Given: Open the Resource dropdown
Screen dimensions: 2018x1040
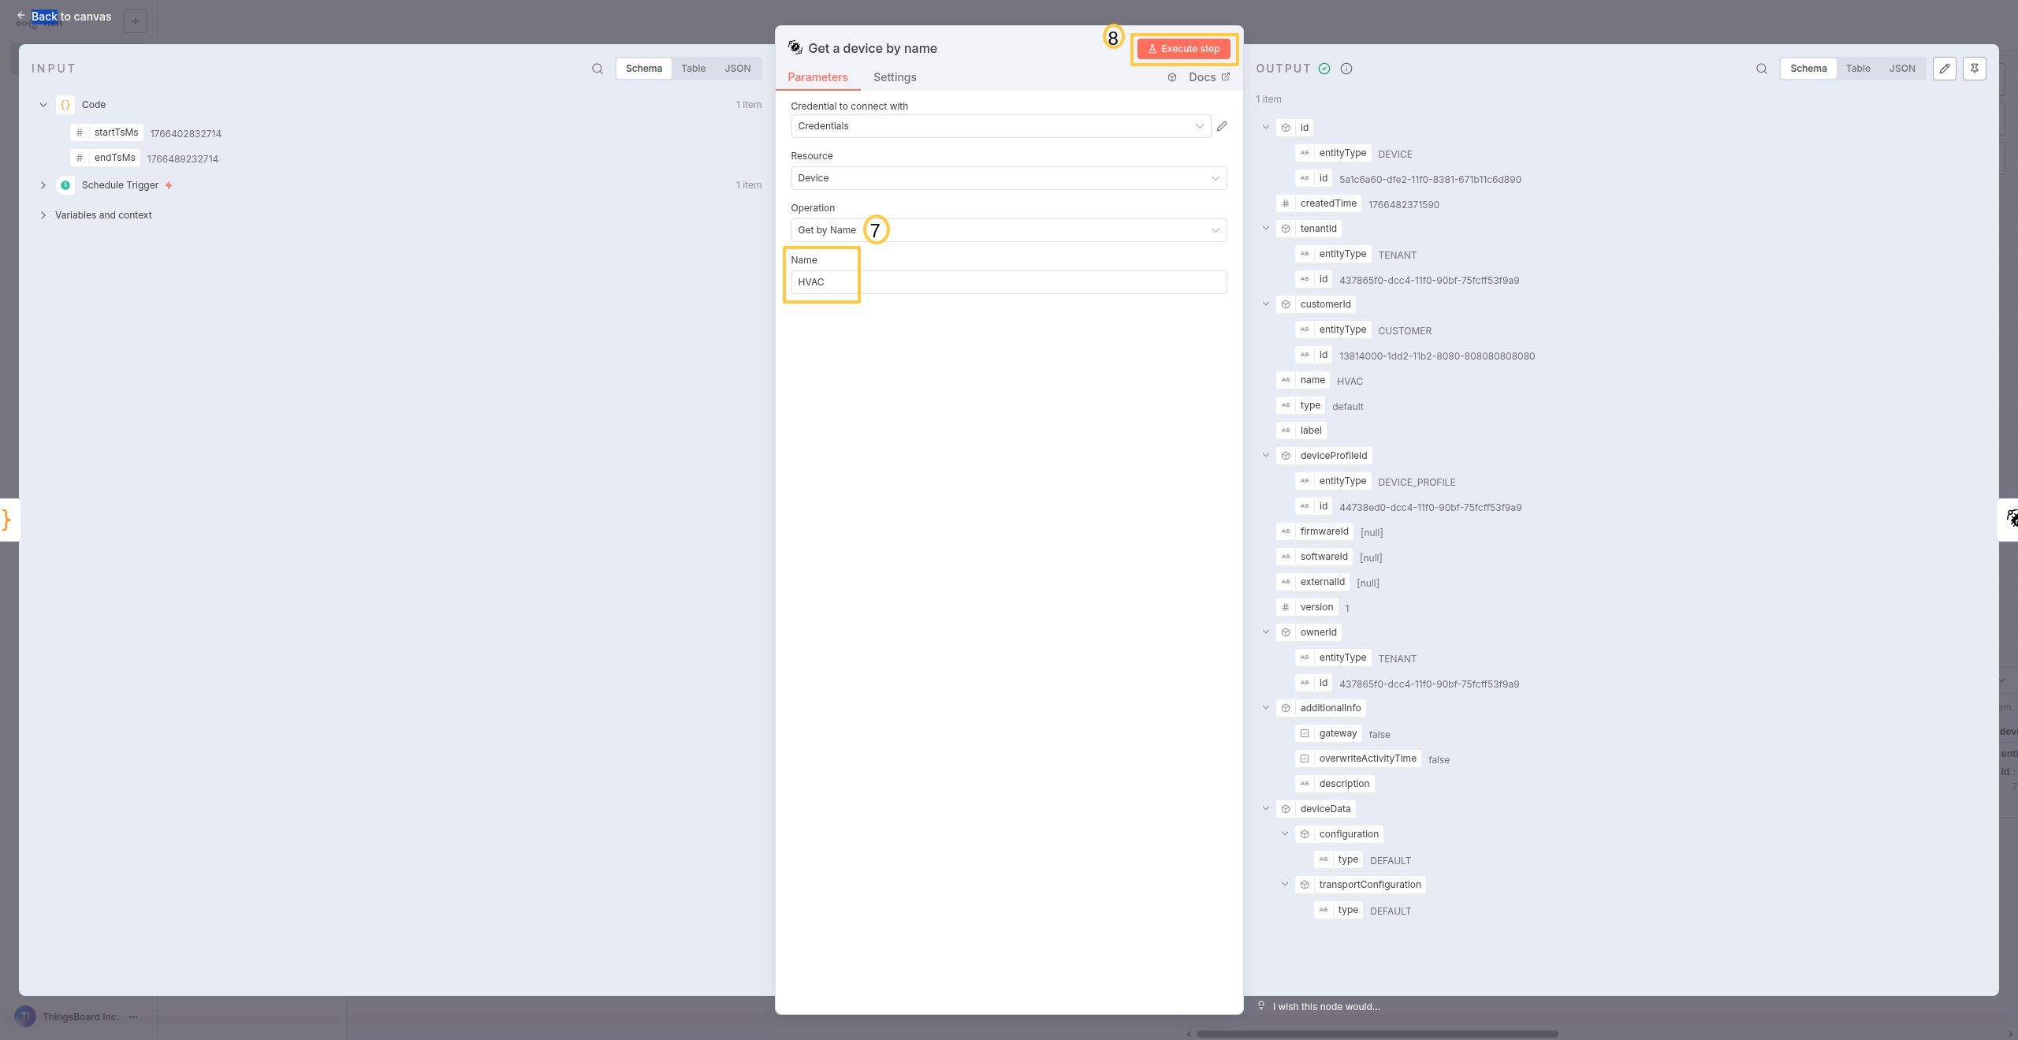Looking at the screenshot, I should point(1008,178).
